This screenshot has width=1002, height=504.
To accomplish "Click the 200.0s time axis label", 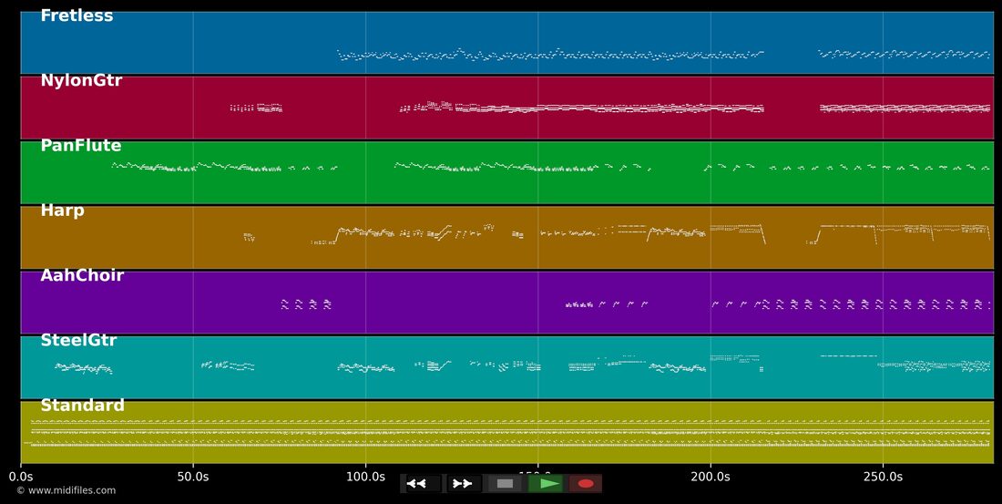I will (711, 478).
